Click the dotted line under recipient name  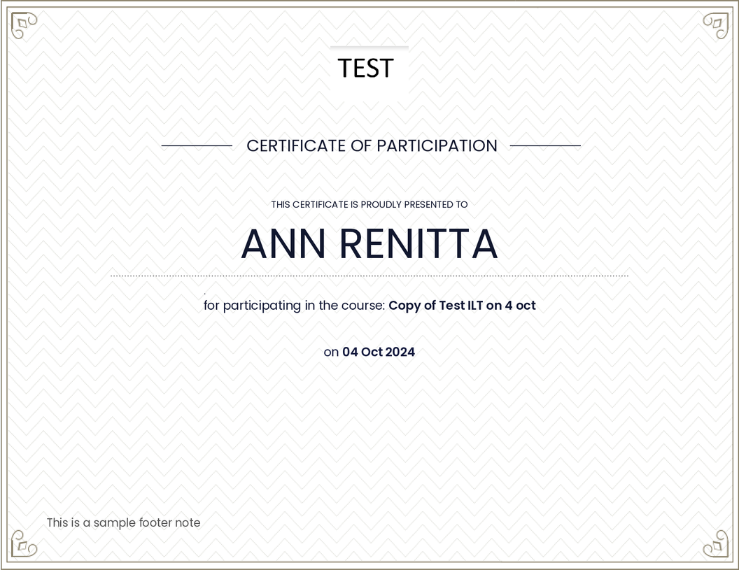click(x=369, y=276)
